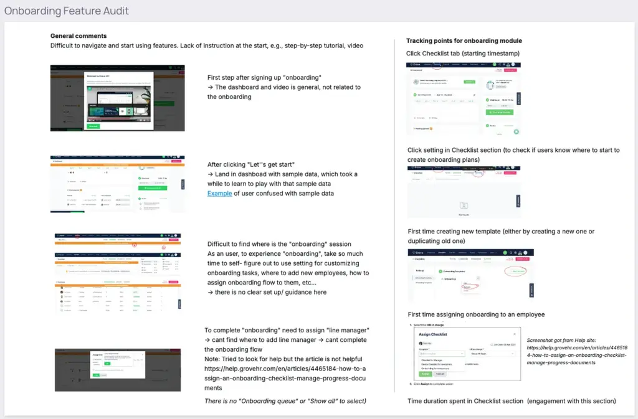Click the Grove logo in template screenshot navbar
The image size is (638, 419).
pyautogui.click(x=416, y=253)
